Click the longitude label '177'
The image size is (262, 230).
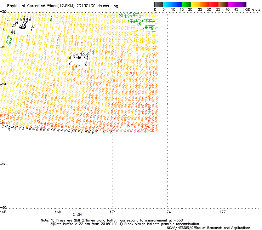coord(223,212)
